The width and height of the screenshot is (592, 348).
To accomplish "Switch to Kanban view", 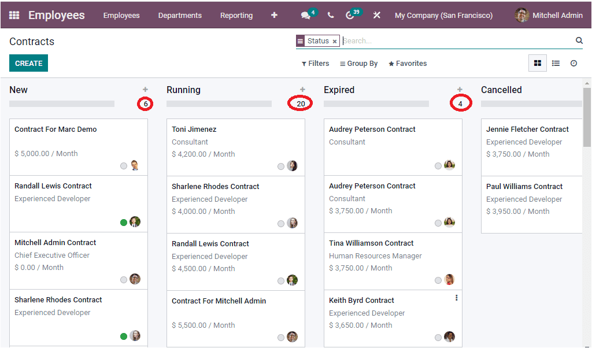I will click(x=536, y=63).
